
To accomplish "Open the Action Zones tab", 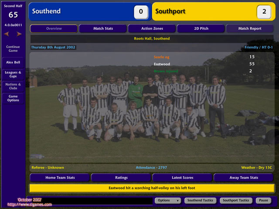I will click(x=152, y=28).
